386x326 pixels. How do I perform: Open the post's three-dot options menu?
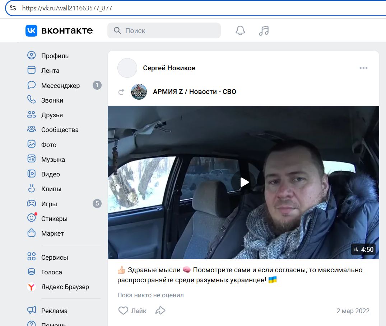pyautogui.click(x=363, y=68)
